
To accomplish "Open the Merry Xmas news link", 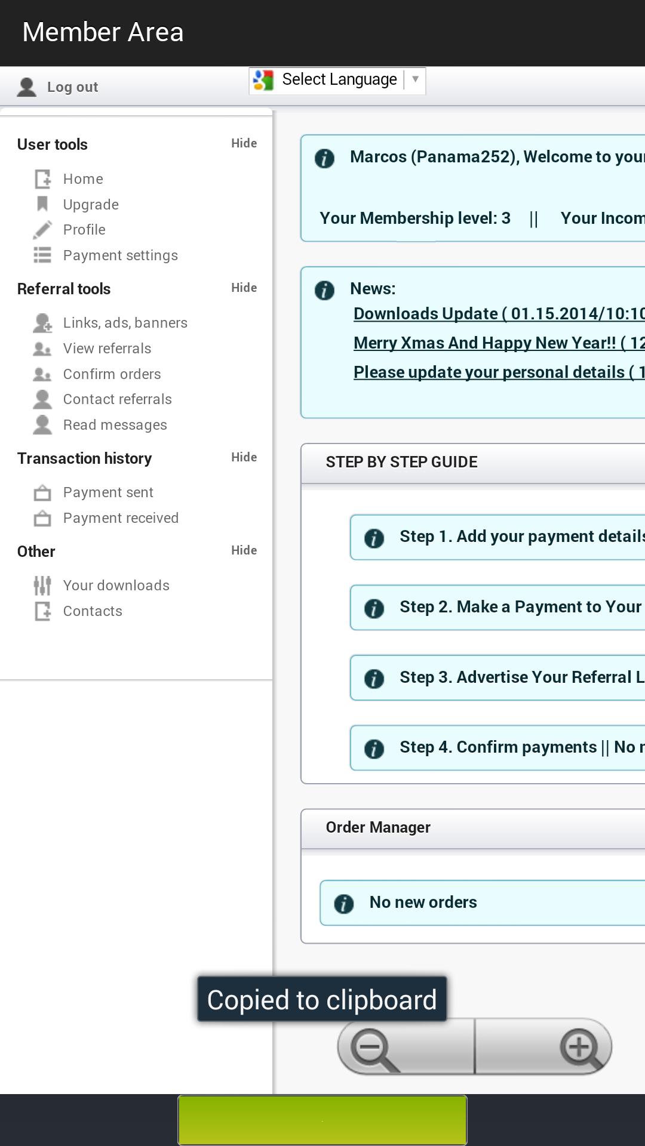I will coord(499,343).
